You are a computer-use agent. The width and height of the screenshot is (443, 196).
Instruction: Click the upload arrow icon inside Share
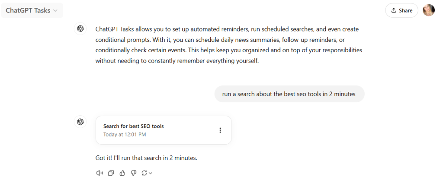click(394, 10)
